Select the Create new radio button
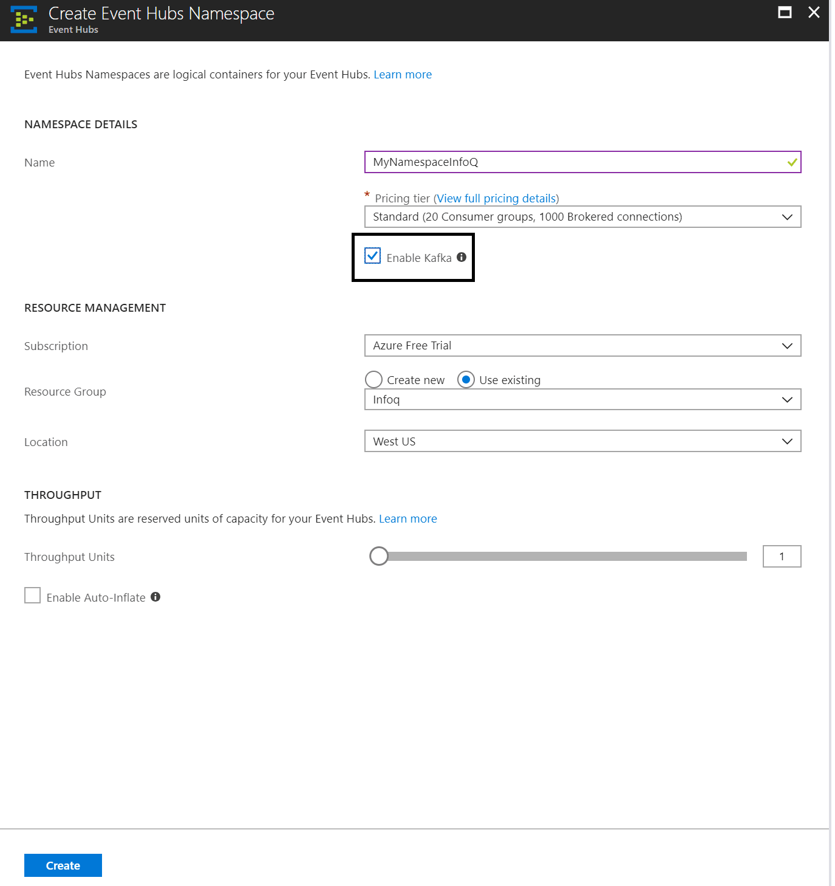Image resolution: width=835 pixels, height=886 pixels. click(x=373, y=379)
